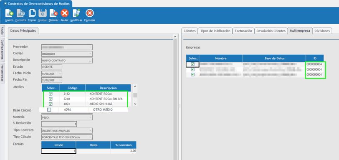Click the Desde column header in Escalas
Image resolution: width=339 pixels, height=160 pixels.
[x=58, y=145]
